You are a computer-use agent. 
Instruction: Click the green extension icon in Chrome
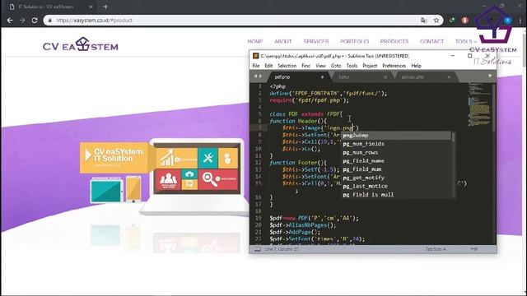452,21
